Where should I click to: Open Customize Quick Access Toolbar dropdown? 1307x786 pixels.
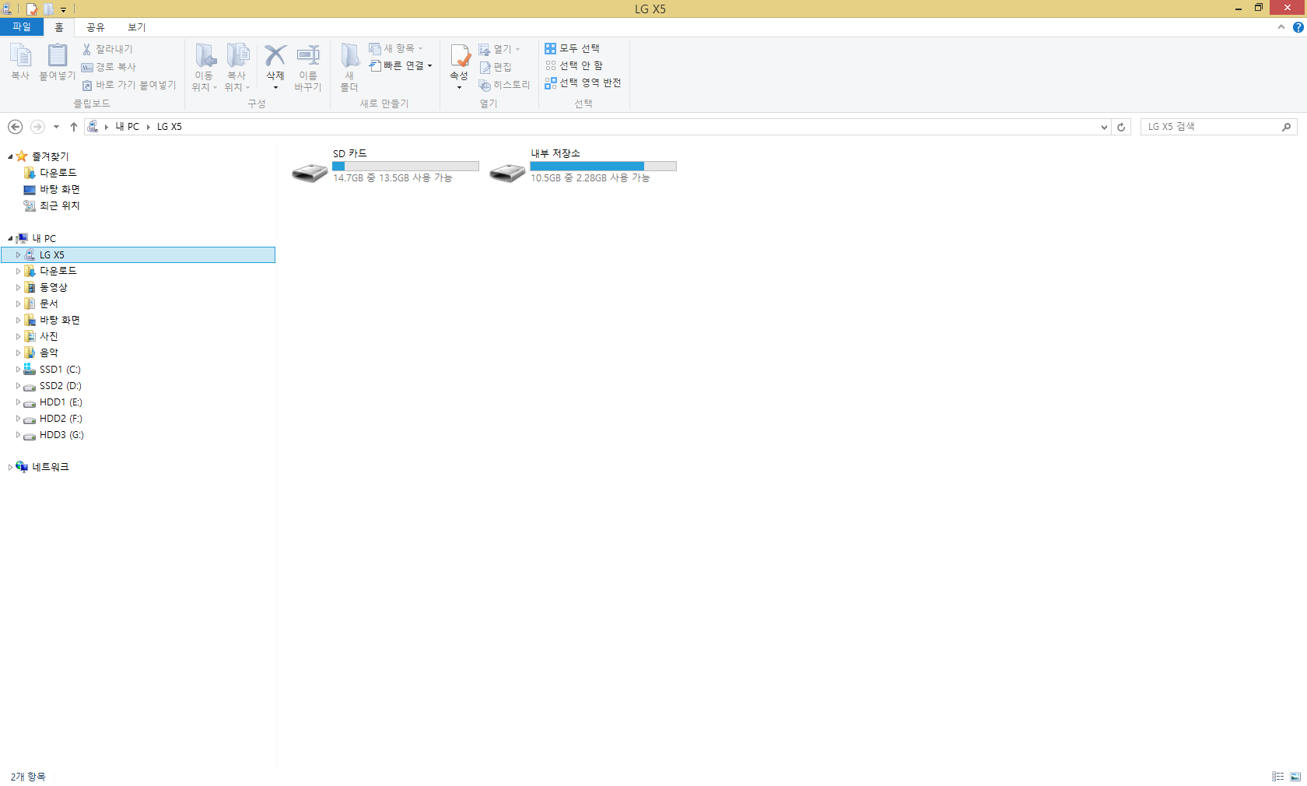click(x=64, y=9)
